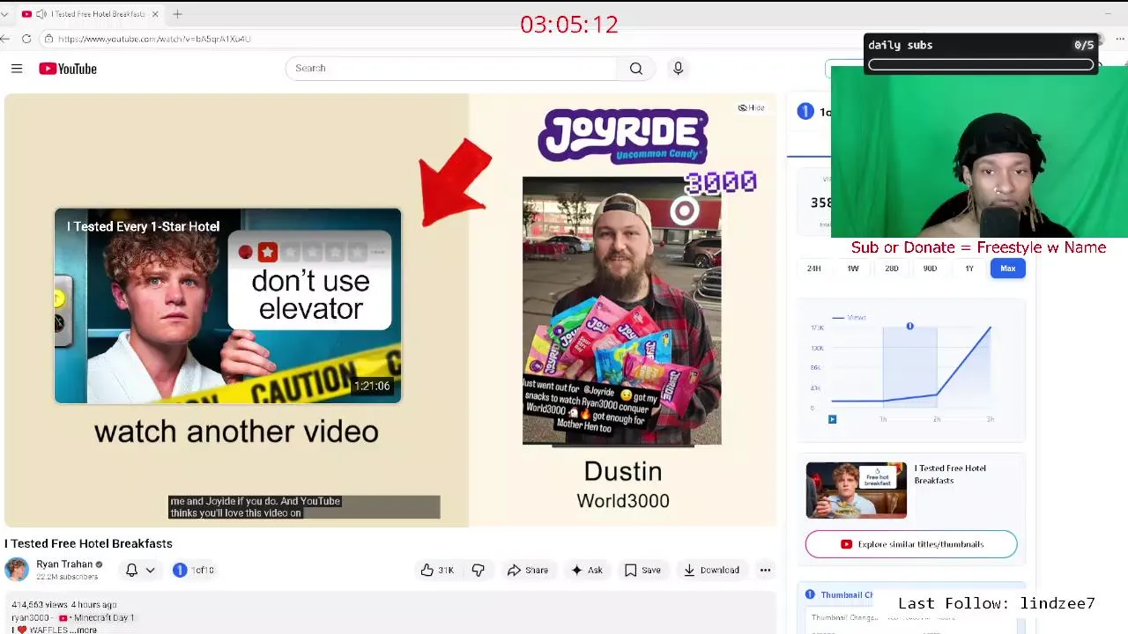This screenshot has width=1128, height=634.
Task: Dislike the video
Action: tap(479, 571)
